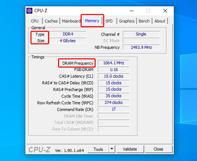Click the 15.0 clocks CAS Latency value
Image resolution: width=197 pixels, height=161 pixels.
(114, 76)
